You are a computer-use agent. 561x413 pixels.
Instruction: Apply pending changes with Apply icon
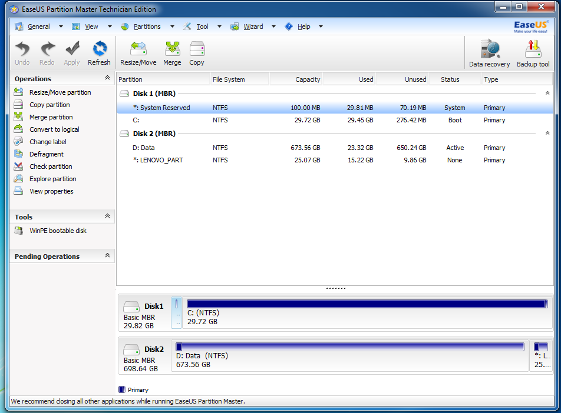[72, 49]
